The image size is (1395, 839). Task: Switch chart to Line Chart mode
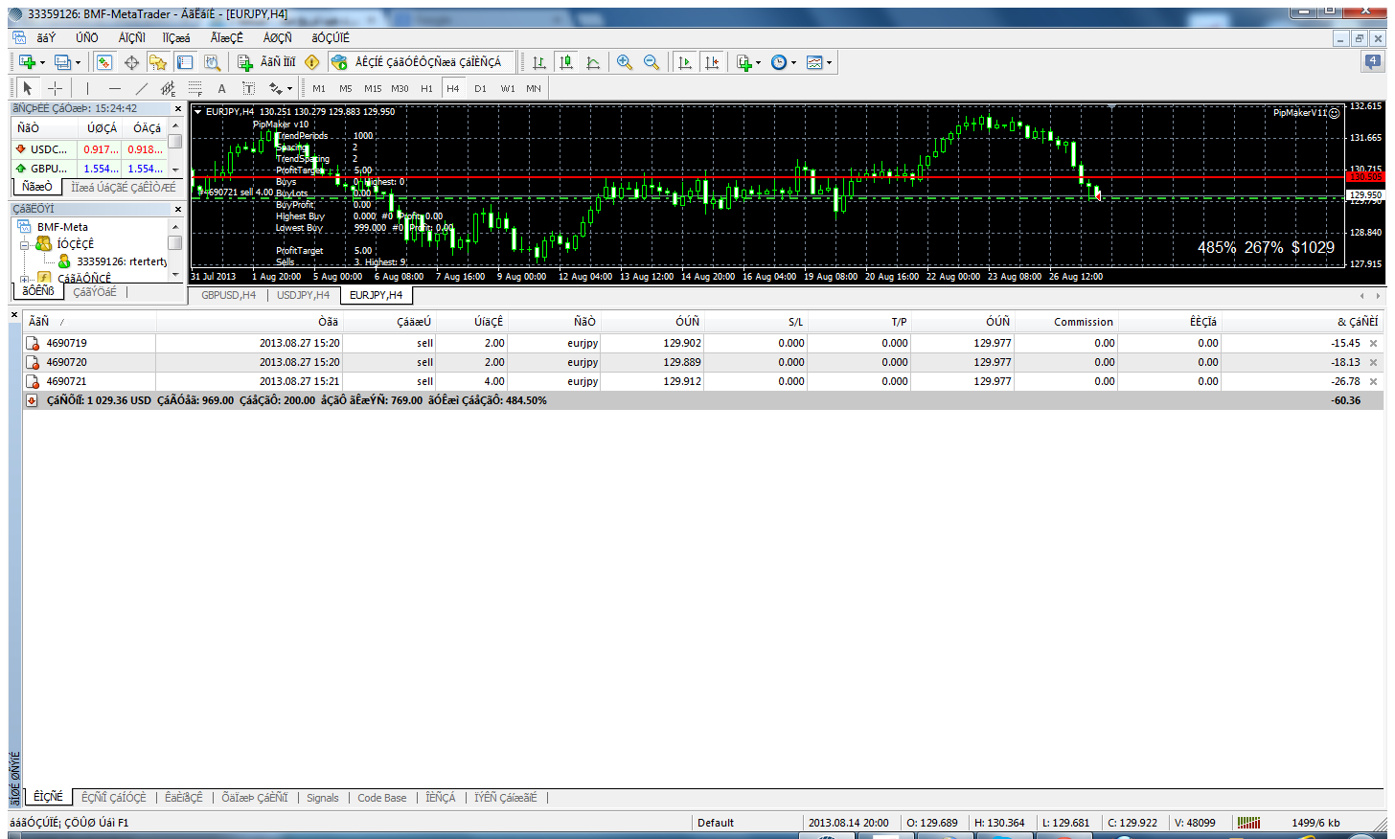click(593, 62)
